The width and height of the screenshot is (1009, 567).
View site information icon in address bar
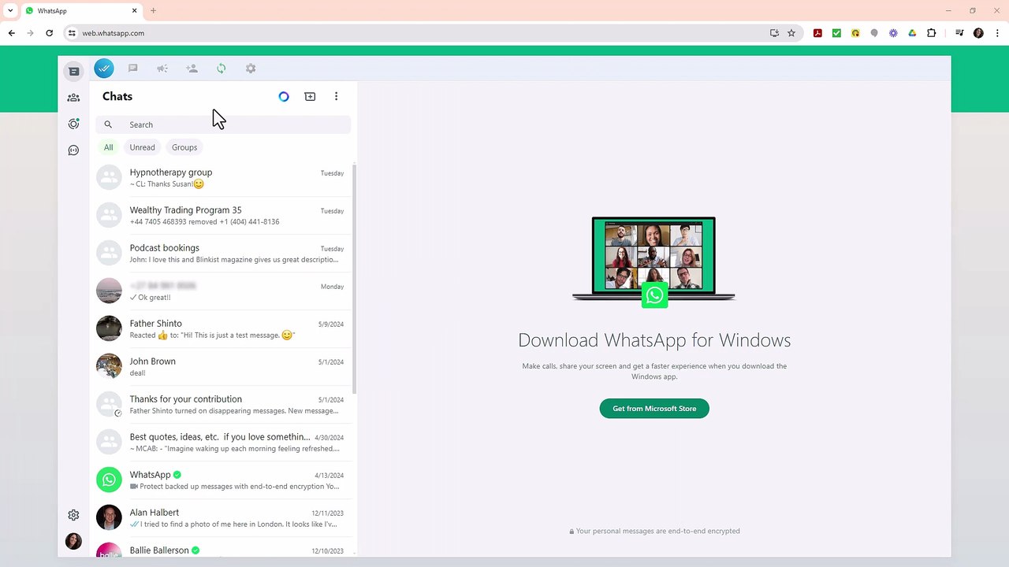(x=72, y=33)
